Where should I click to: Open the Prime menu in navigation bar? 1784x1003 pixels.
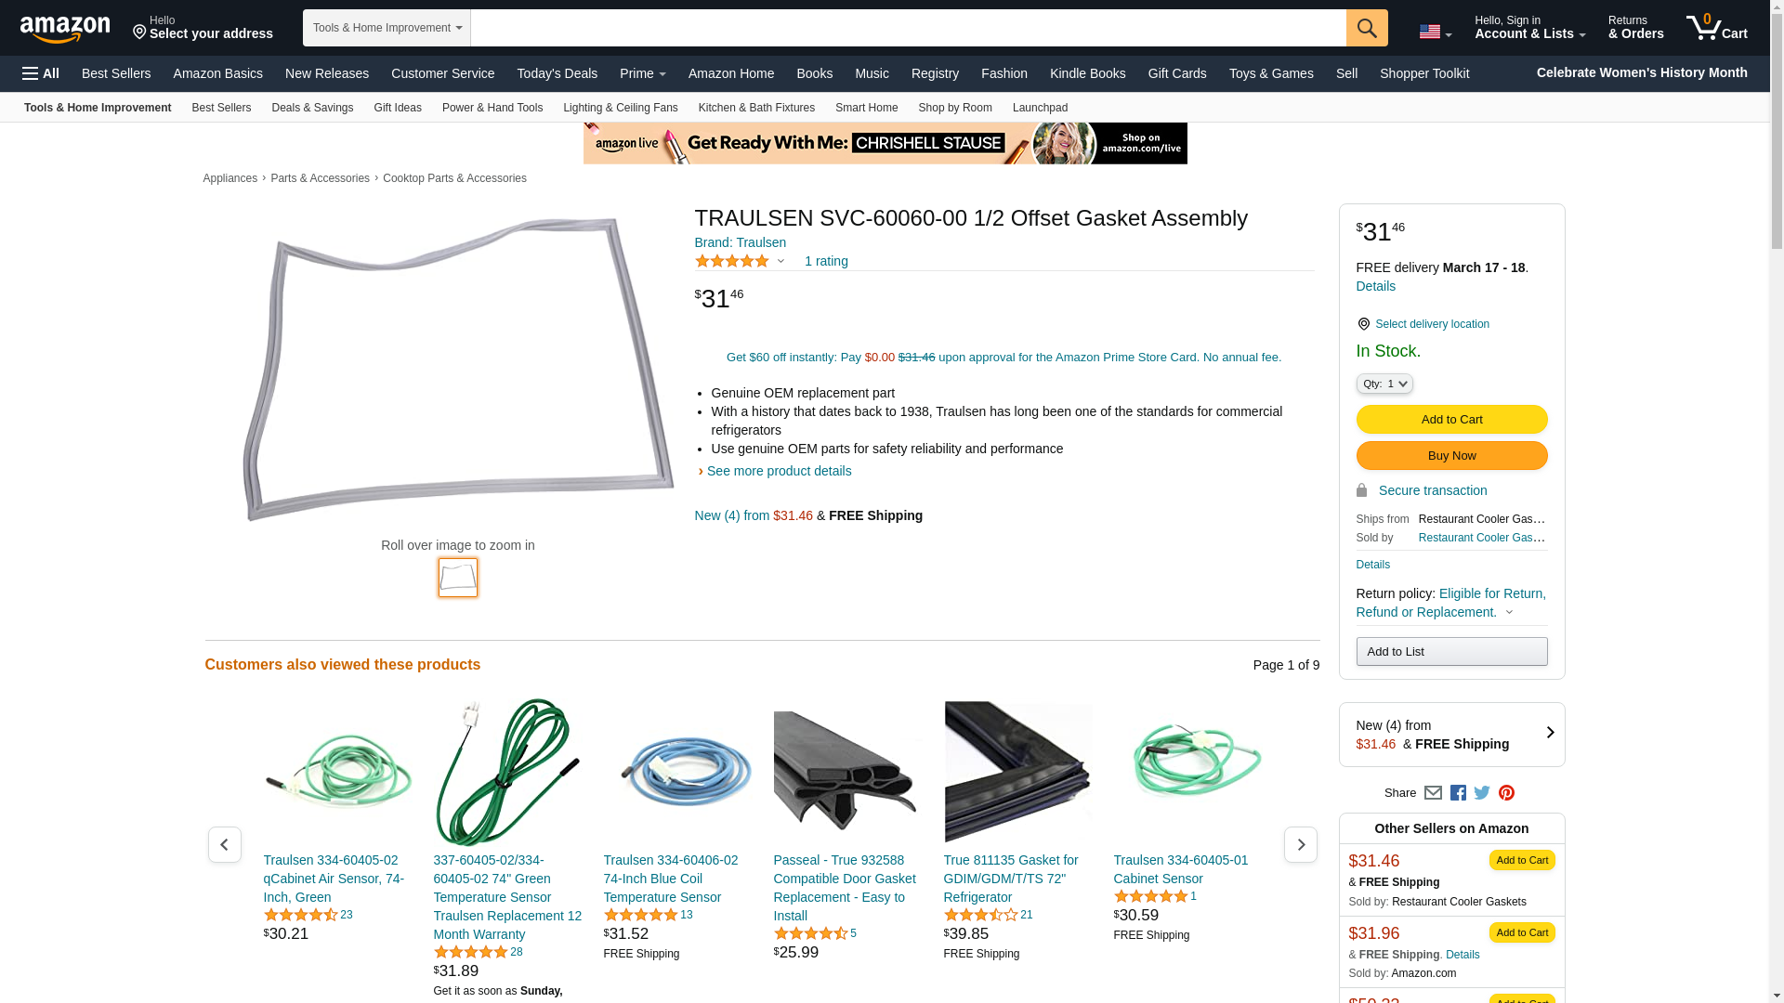coord(642,73)
